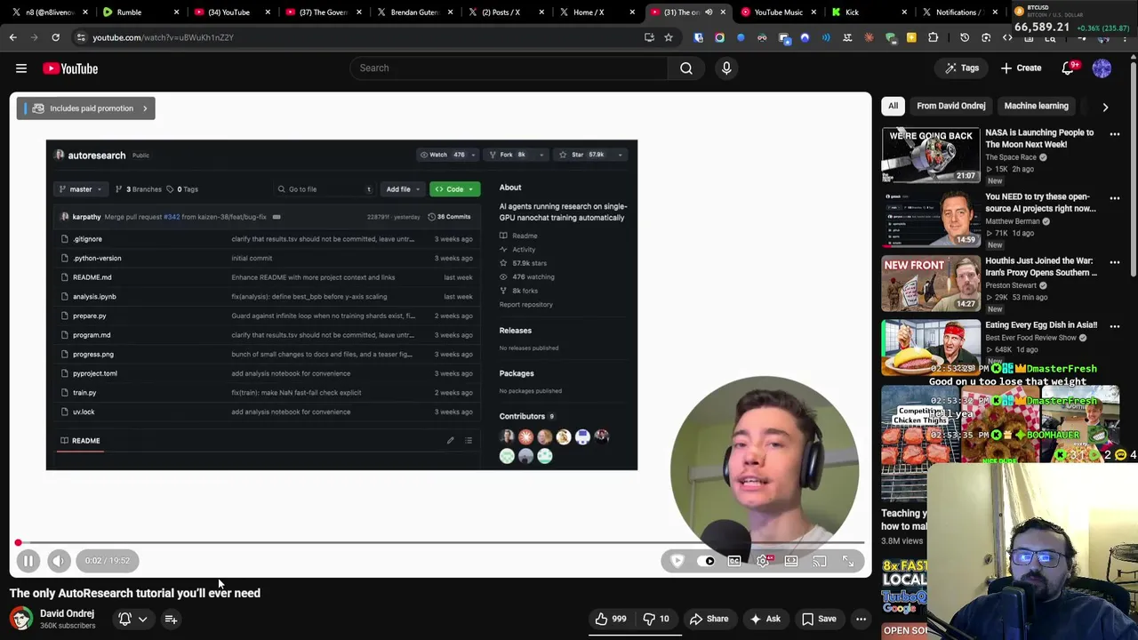Open the Space Race channel name

(x=1012, y=157)
